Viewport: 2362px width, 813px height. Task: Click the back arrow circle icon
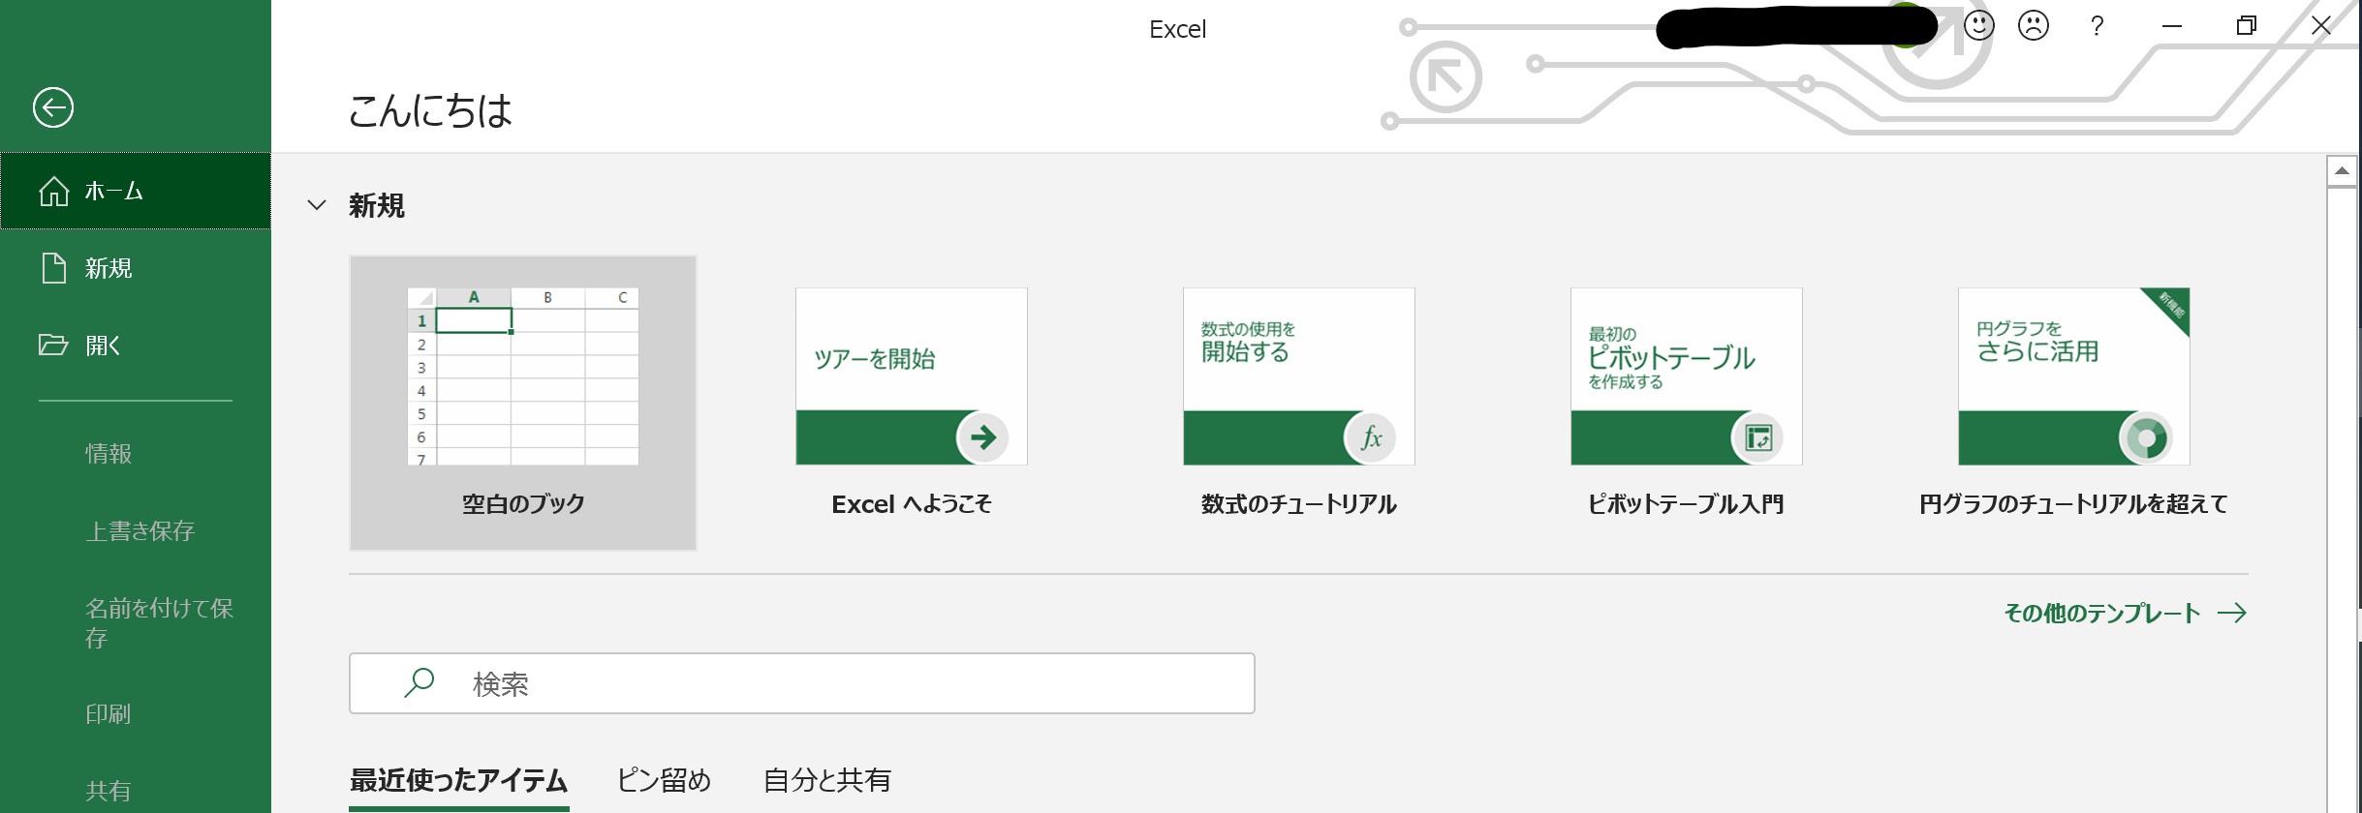[53, 107]
